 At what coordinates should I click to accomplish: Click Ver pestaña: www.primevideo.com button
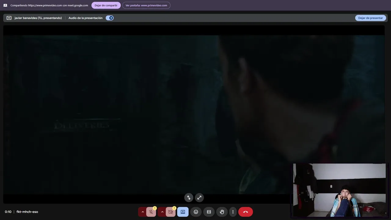[x=146, y=5]
